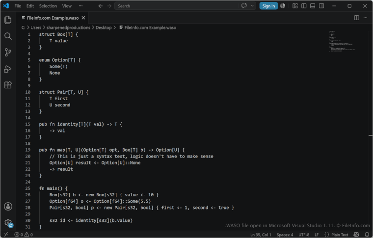Toggle the primary side bar
This screenshot has height=238, width=373.
304,6
